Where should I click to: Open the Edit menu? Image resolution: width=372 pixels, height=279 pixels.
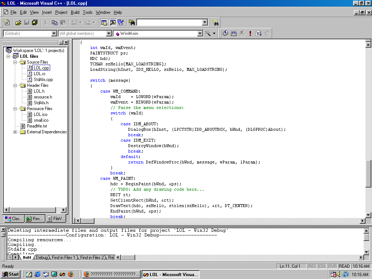tap(23, 12)
